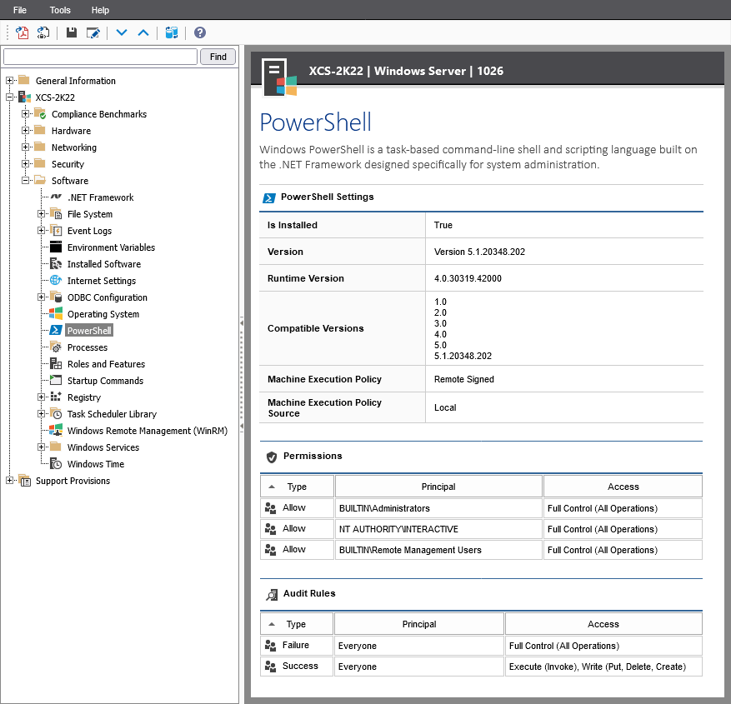Viewport: 731px width, 704px height.
Task: Select the Installed Software tree item
Action: click(x=104, y=264)
